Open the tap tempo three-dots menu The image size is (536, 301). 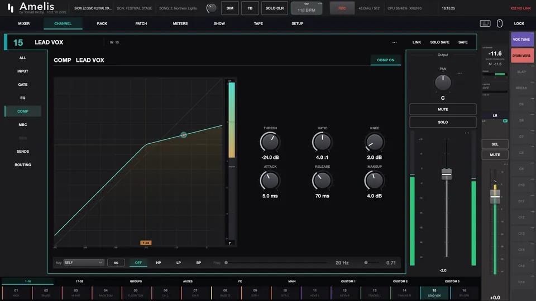[x=320, y=4]
